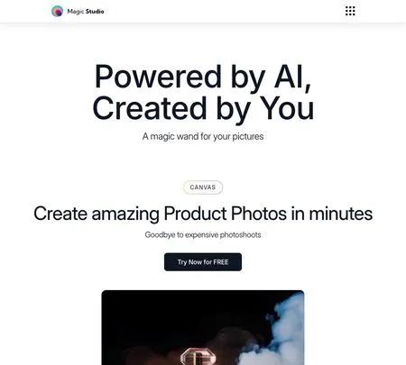406x365 pixels.
Task: Click the Magic Studio circular logo icon
Action: click(x=57, y=12)
